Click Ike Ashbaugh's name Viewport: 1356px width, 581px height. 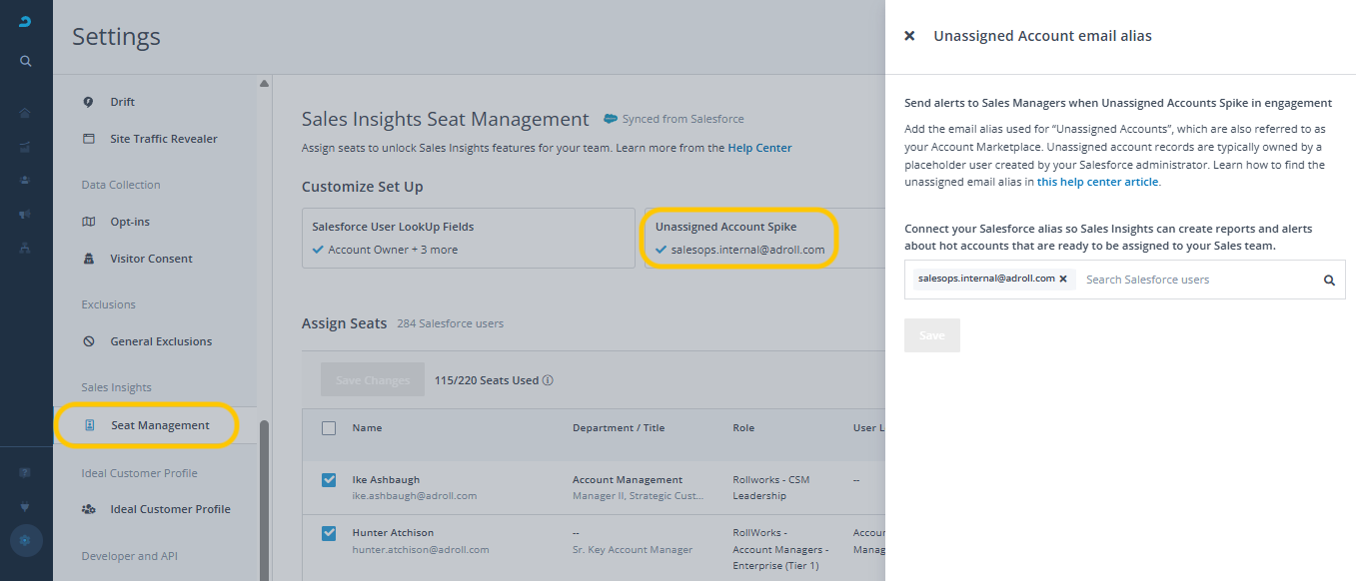tap(387, 480)
